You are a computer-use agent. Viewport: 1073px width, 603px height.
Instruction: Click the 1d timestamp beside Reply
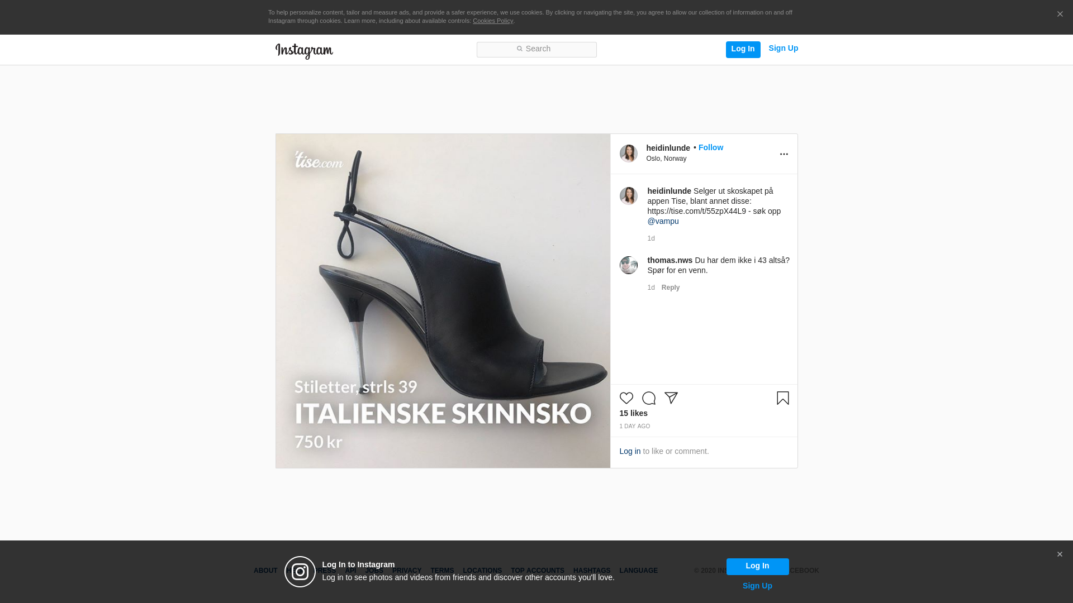[651, 288]
